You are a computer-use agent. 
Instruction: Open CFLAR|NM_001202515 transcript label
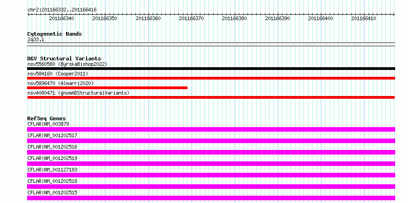tap(52, 192)
